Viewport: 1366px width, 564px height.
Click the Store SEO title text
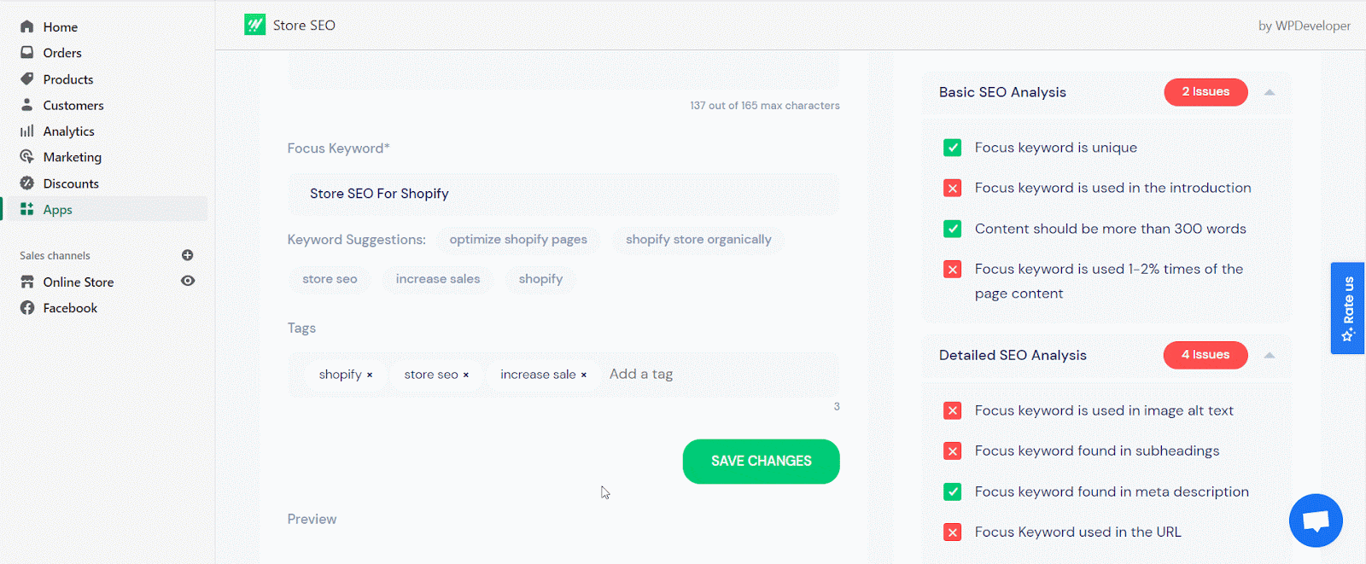pos(304,26)
